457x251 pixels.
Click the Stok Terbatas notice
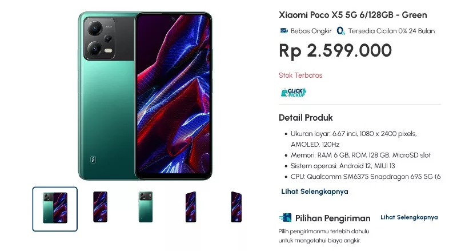tap(300, 75)
